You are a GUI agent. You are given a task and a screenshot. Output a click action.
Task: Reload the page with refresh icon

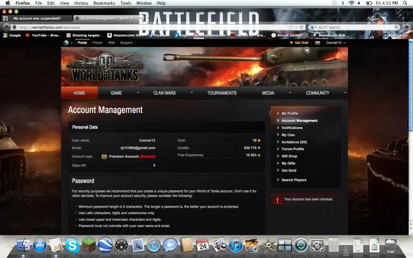pos(301,27)
